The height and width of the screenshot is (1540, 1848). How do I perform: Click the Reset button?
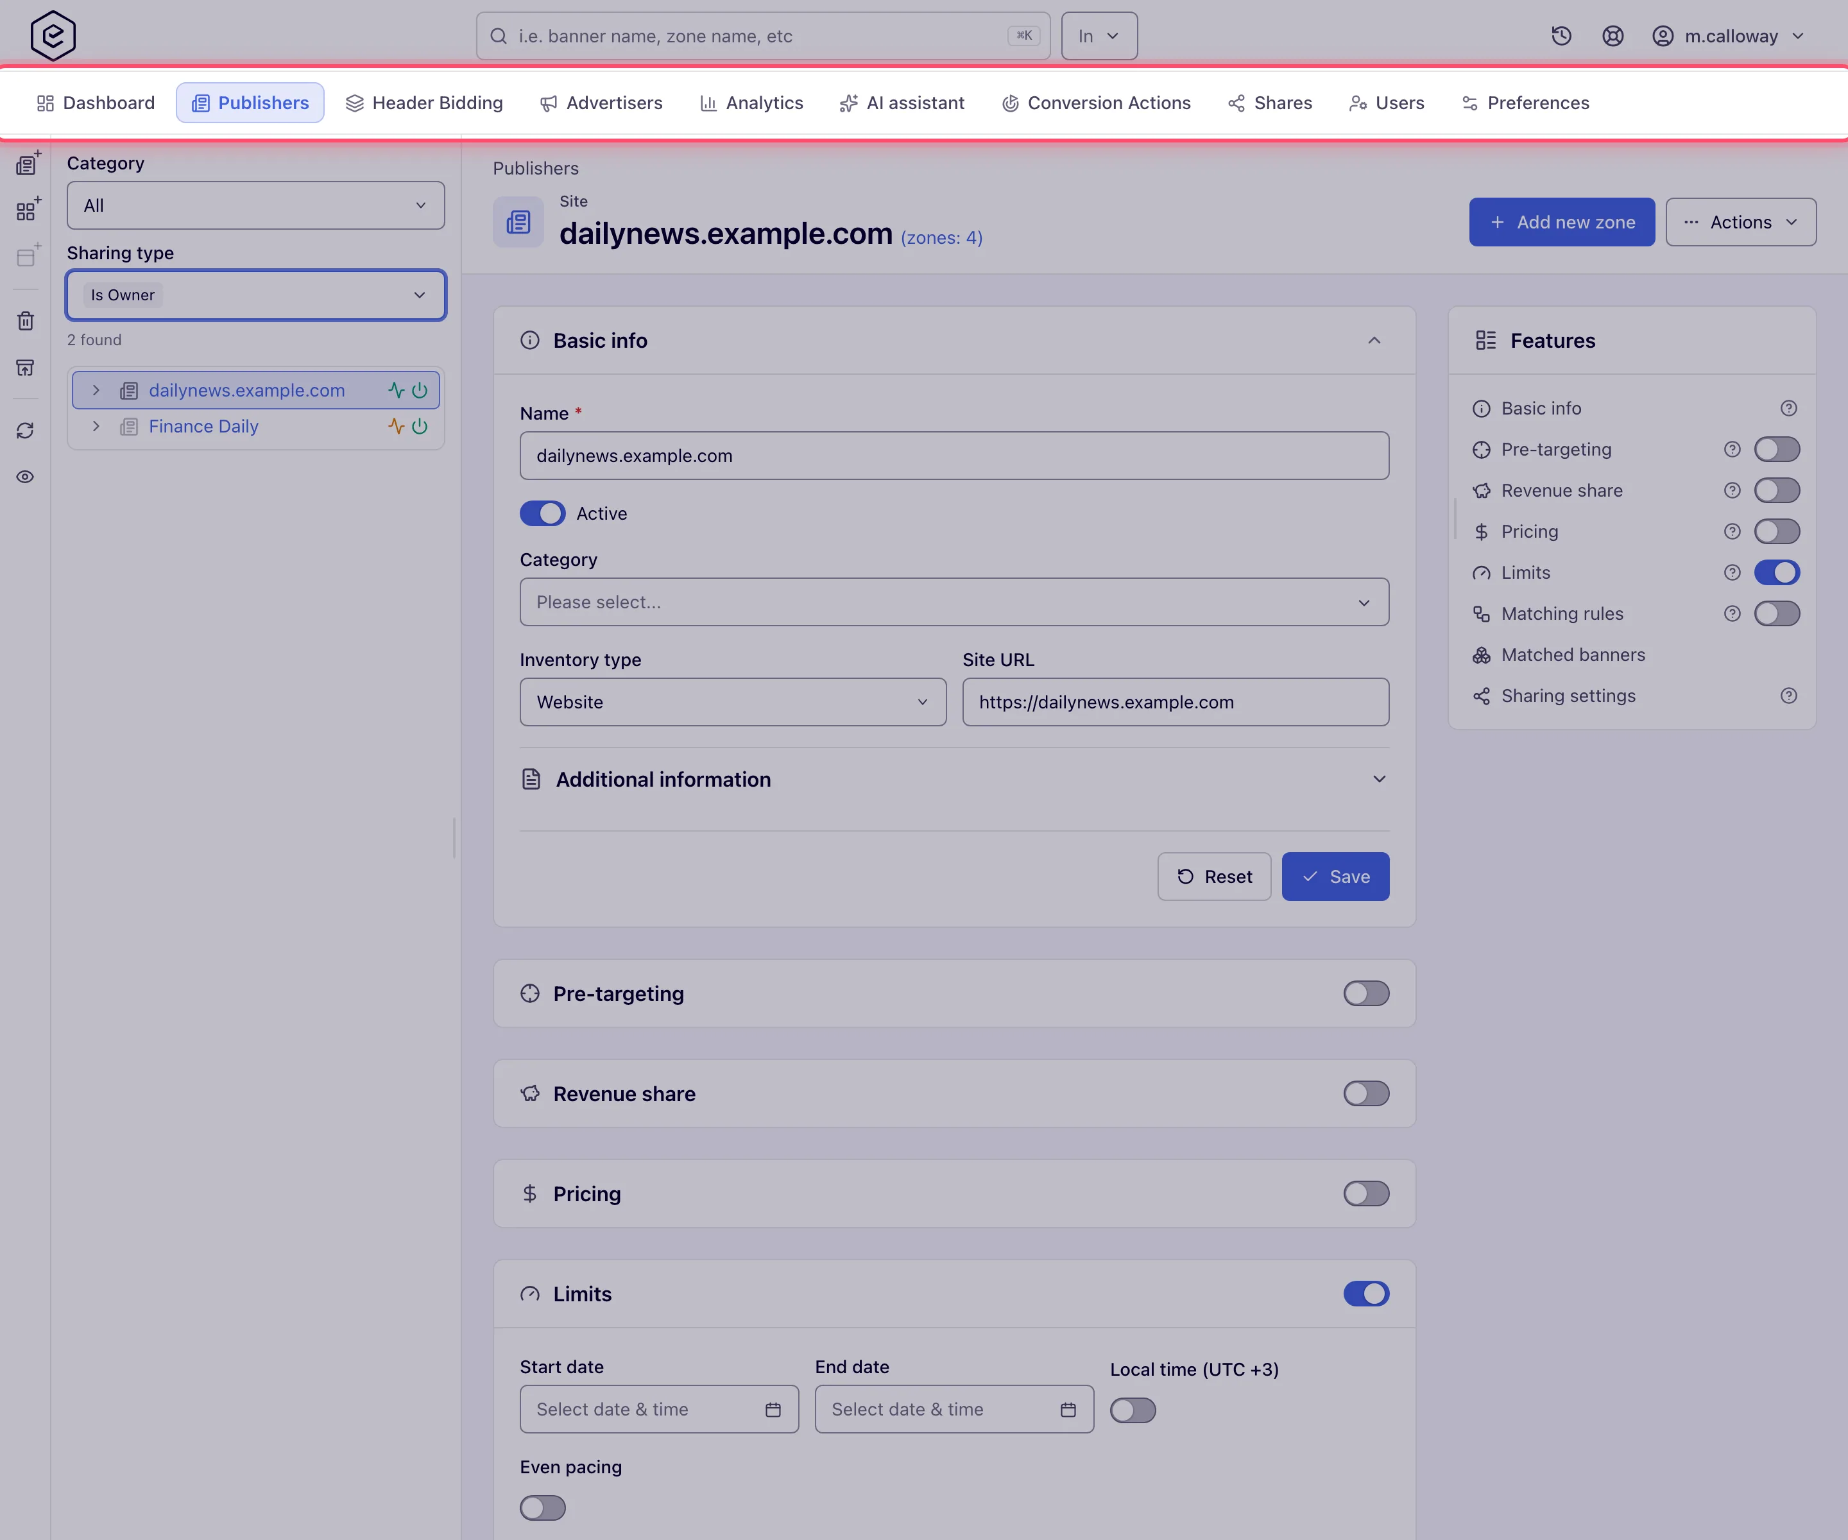[1213, 877]
